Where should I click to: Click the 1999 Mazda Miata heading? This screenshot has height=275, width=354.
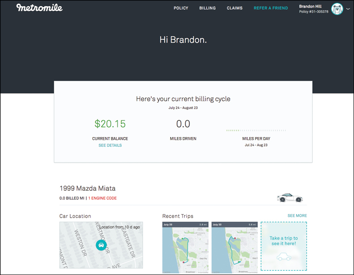87,188
